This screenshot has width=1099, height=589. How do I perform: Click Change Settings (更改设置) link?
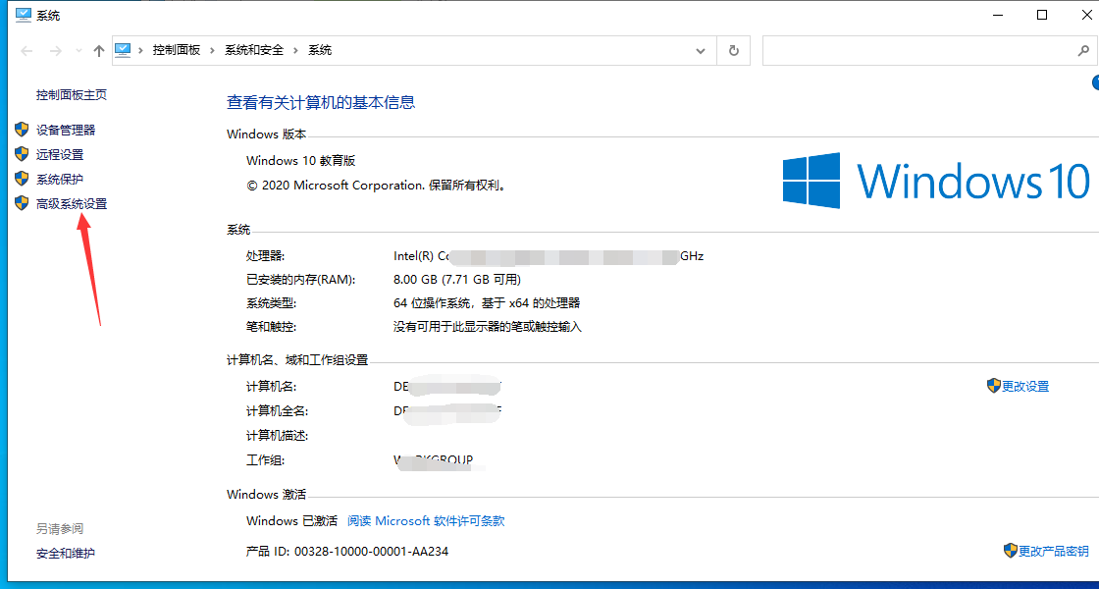tap(1025, 387)
